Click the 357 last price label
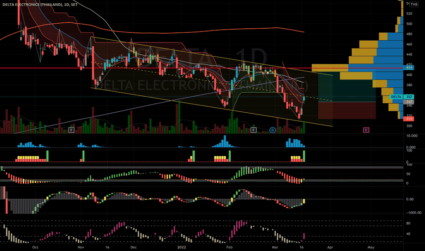Screen dimensions: 425x251 [x=409, y=97]
